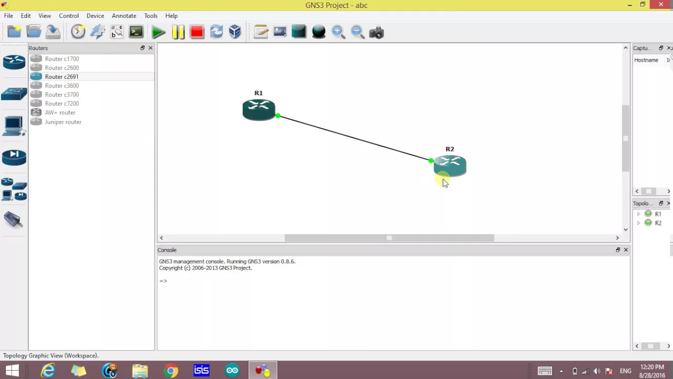This screenshot has width=673, height=379.
Task: Open the View menu
Action: click(x=45, y=16)
